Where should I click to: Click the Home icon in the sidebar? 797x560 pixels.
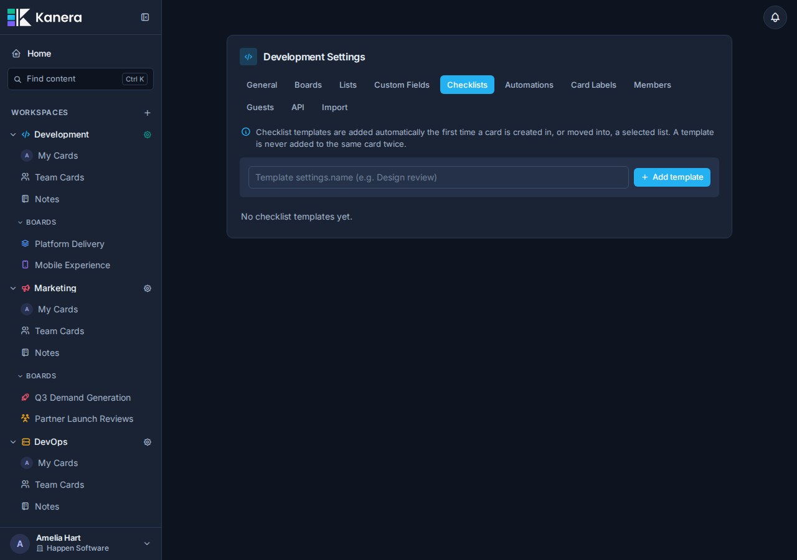(16, 54)
